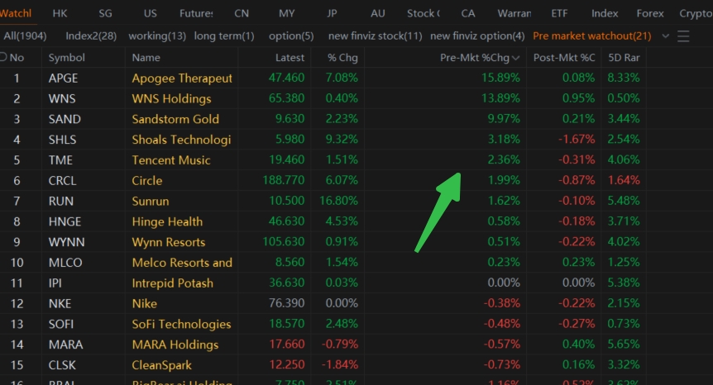713x385 pixels.
Task: Select the Index2(28) watchlist group
Action: 91,36
